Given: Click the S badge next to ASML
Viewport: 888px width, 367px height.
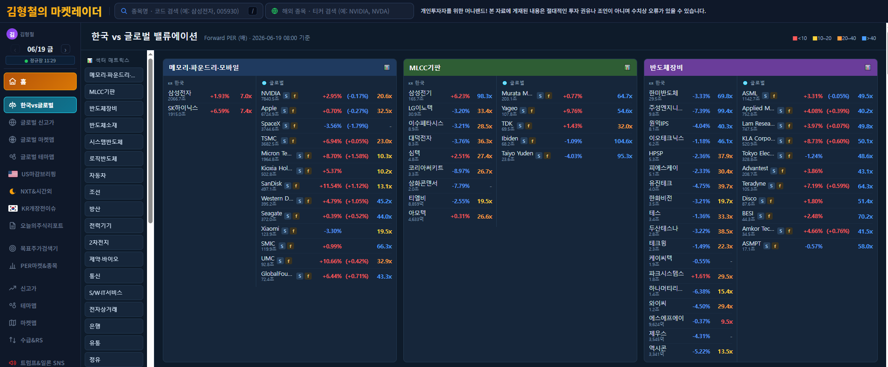Looking at the screenshot, I should pos(765,96).
